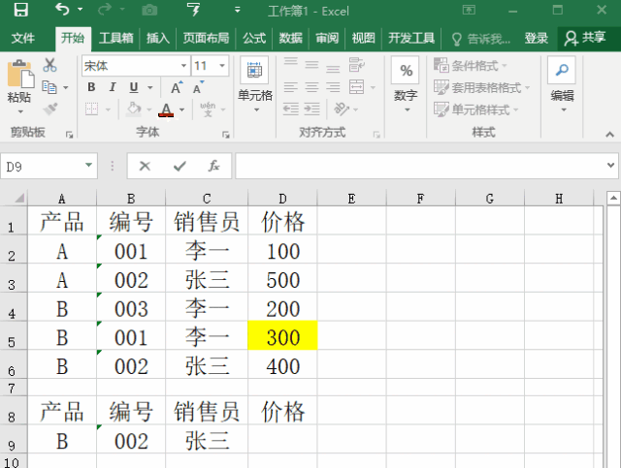Select the yellow cell with 300
Image resolution: width=621 pixels, height=468 pixels.
point(282,335)
